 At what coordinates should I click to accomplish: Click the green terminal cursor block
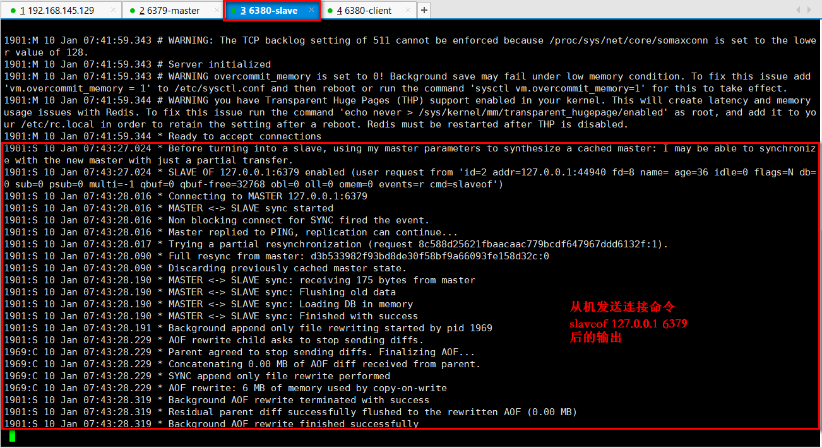(12, 436)
